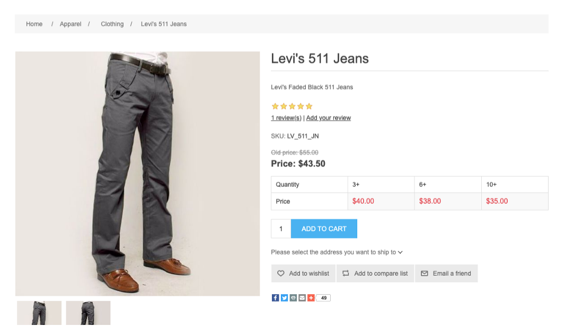Click the print share icon
The height and width of the screenshot is (335, 565).
293,298
